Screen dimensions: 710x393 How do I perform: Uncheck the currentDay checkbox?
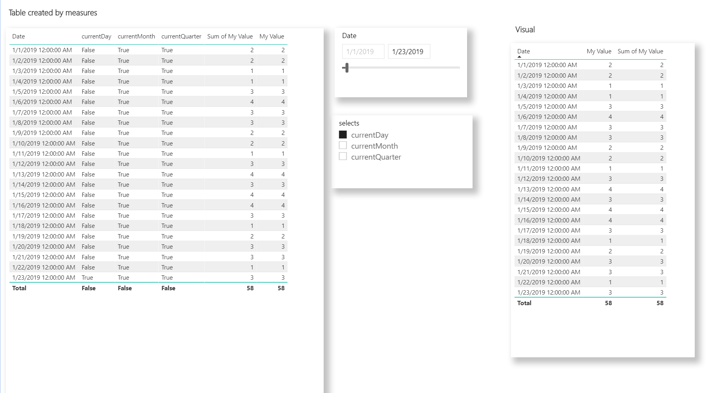(343, 135)
